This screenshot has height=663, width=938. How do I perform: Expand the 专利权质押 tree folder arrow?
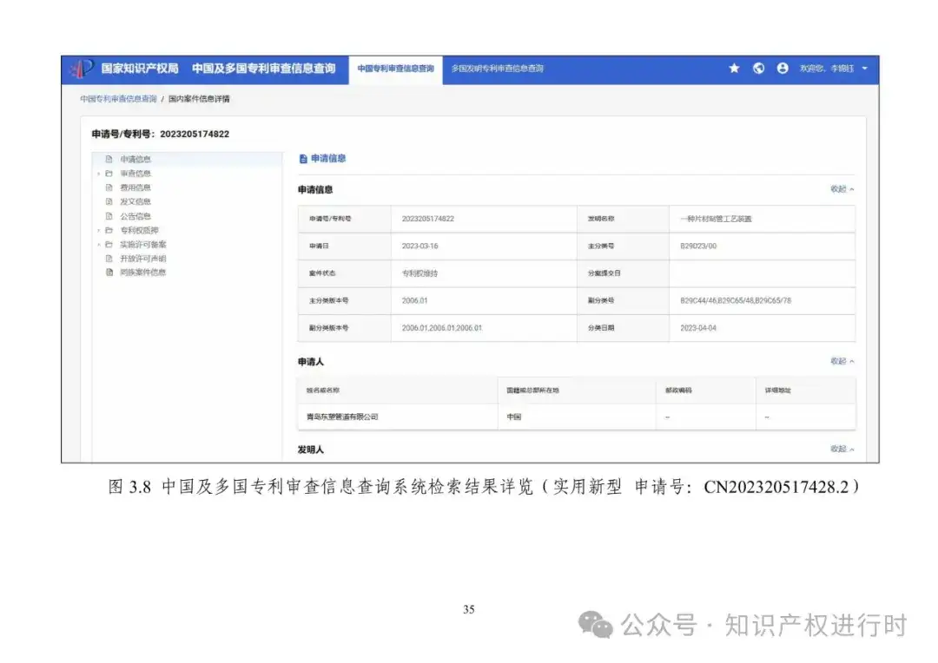99,231
